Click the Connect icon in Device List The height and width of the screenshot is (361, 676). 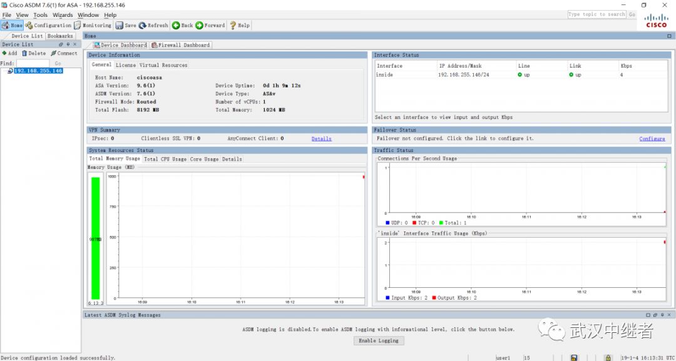coord(53,53)
